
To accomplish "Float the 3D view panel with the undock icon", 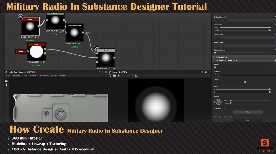I will [102, 72].
